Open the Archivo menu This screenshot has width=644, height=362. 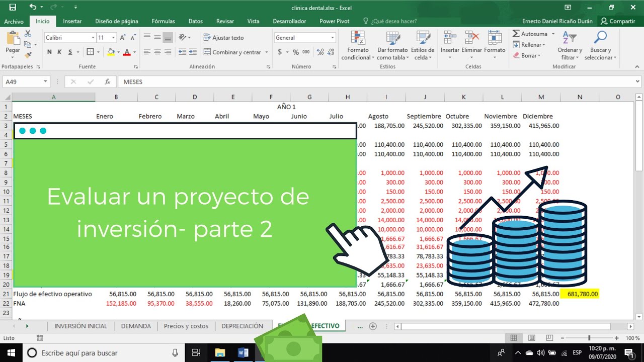click(x=14, y=21)
